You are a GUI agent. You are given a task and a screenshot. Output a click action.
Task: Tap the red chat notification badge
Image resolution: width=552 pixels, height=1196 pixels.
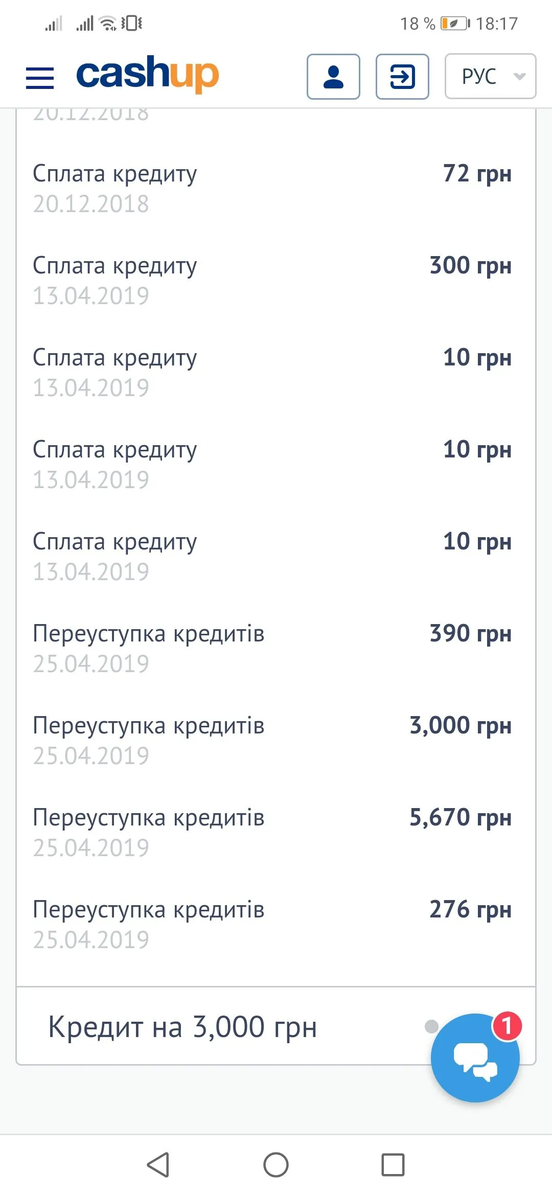(x=507, y=1025)
